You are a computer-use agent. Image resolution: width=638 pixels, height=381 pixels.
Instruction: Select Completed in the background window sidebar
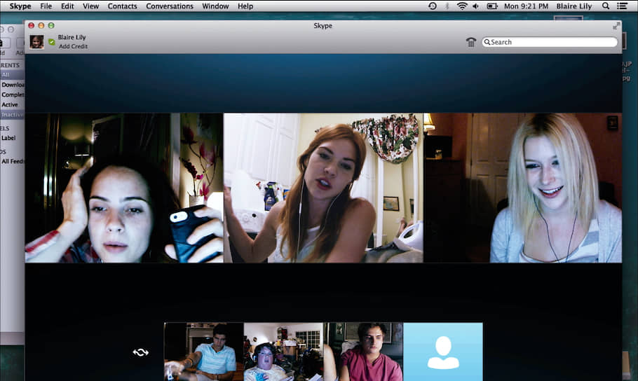click(x=12, y=95)
